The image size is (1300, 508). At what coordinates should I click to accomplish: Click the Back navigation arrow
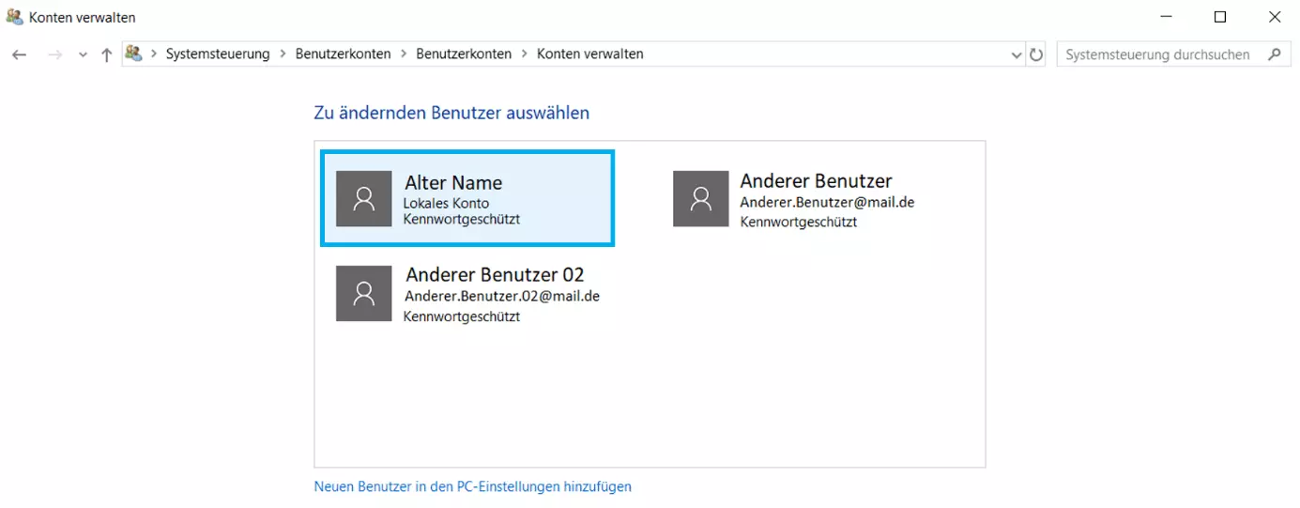pyautogui.click(x=19, y=54)
